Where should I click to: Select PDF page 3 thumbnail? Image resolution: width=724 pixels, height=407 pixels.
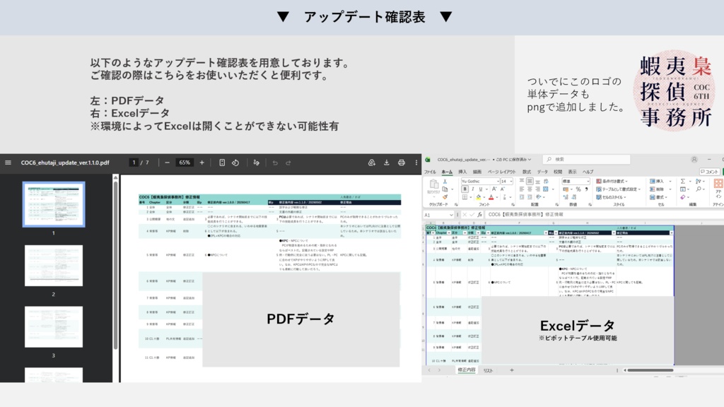pyautogui.click(x=54, y=326)
